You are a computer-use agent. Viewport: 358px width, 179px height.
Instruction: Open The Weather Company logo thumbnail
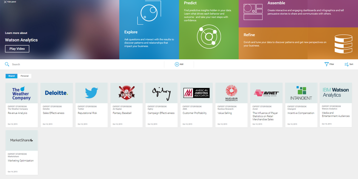tap(22, 93)
